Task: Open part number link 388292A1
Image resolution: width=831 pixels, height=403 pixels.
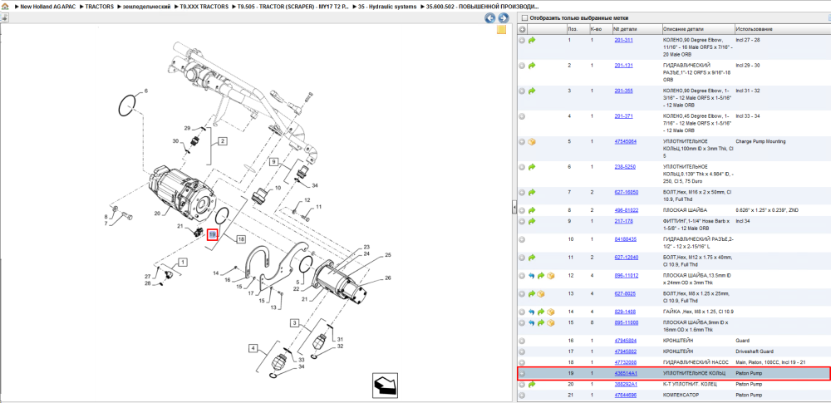Action: [626, 384]
